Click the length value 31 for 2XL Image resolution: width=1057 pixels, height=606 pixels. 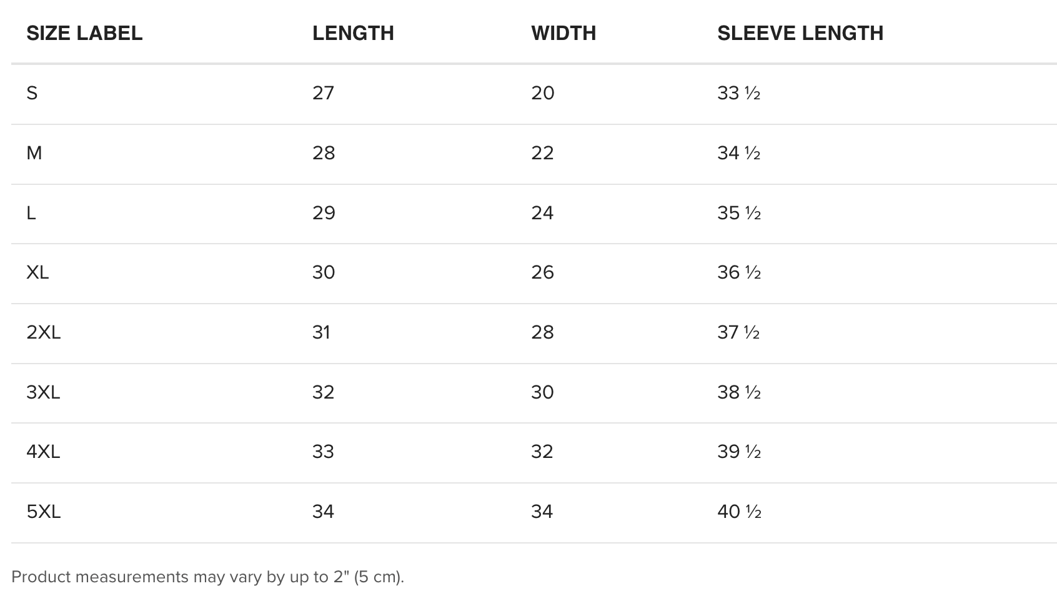321,332
